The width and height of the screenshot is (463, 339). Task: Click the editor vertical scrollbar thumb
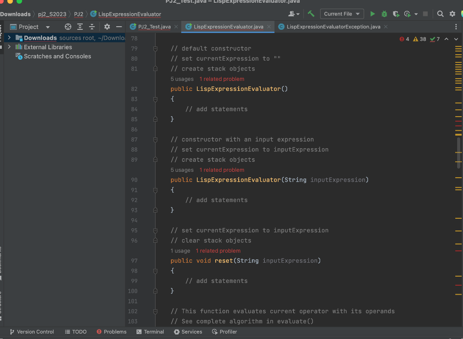pos(458,153)
